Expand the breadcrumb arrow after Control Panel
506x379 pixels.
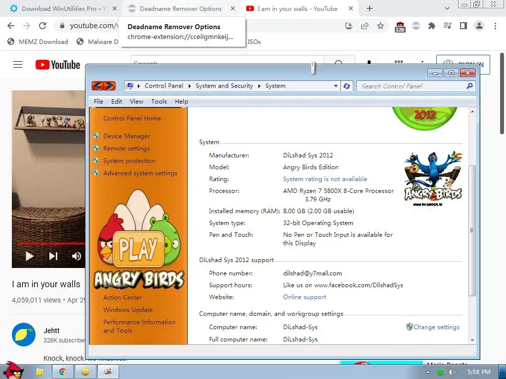[x=189, y=86]
